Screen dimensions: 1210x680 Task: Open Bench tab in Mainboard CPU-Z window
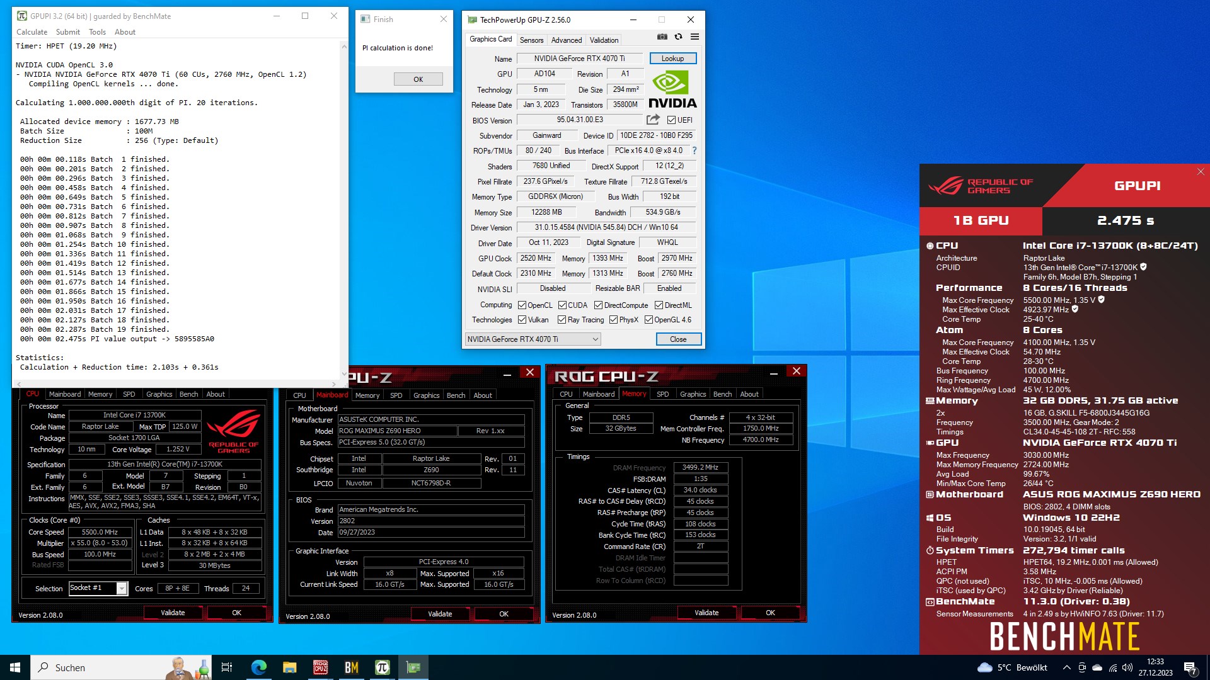[x=456, y=395]
